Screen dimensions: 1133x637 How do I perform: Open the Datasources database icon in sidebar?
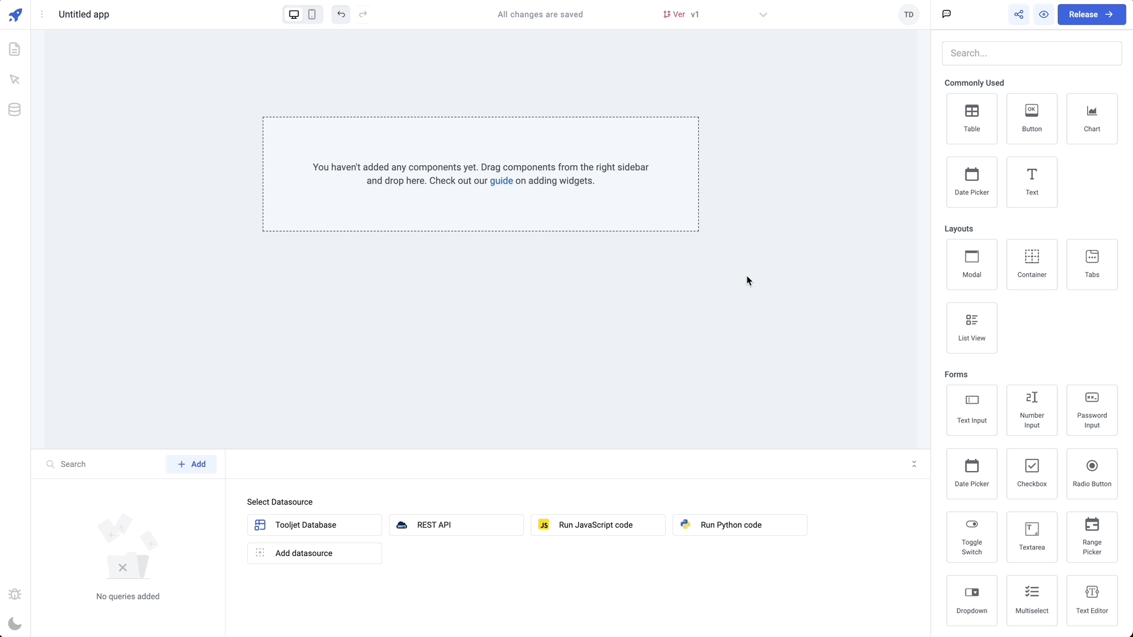click(14, 109)
